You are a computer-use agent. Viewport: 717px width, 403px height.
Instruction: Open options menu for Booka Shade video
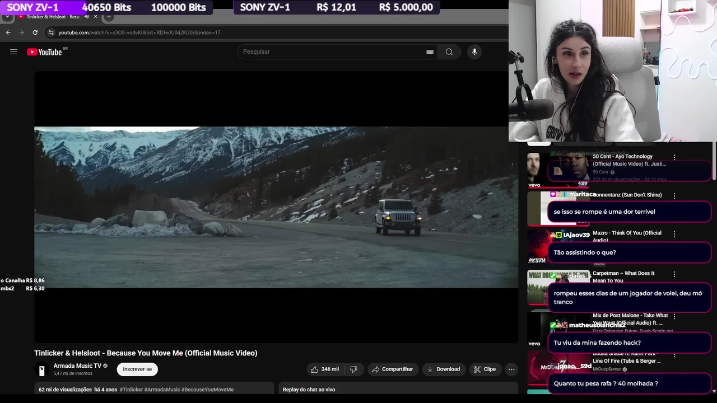[674, 355]
